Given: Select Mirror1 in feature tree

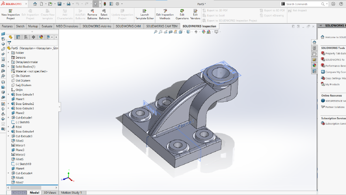Looking at the screenshot, I should 21,145.
